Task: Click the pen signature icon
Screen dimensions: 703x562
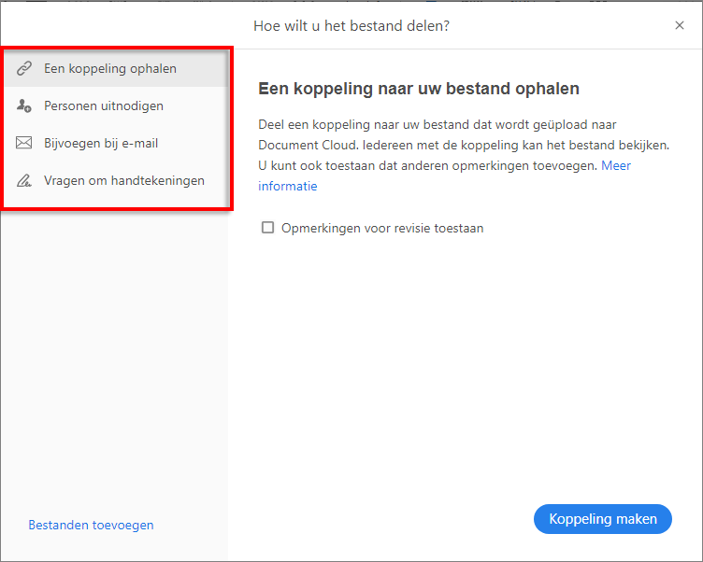Action: click(24, 181)
